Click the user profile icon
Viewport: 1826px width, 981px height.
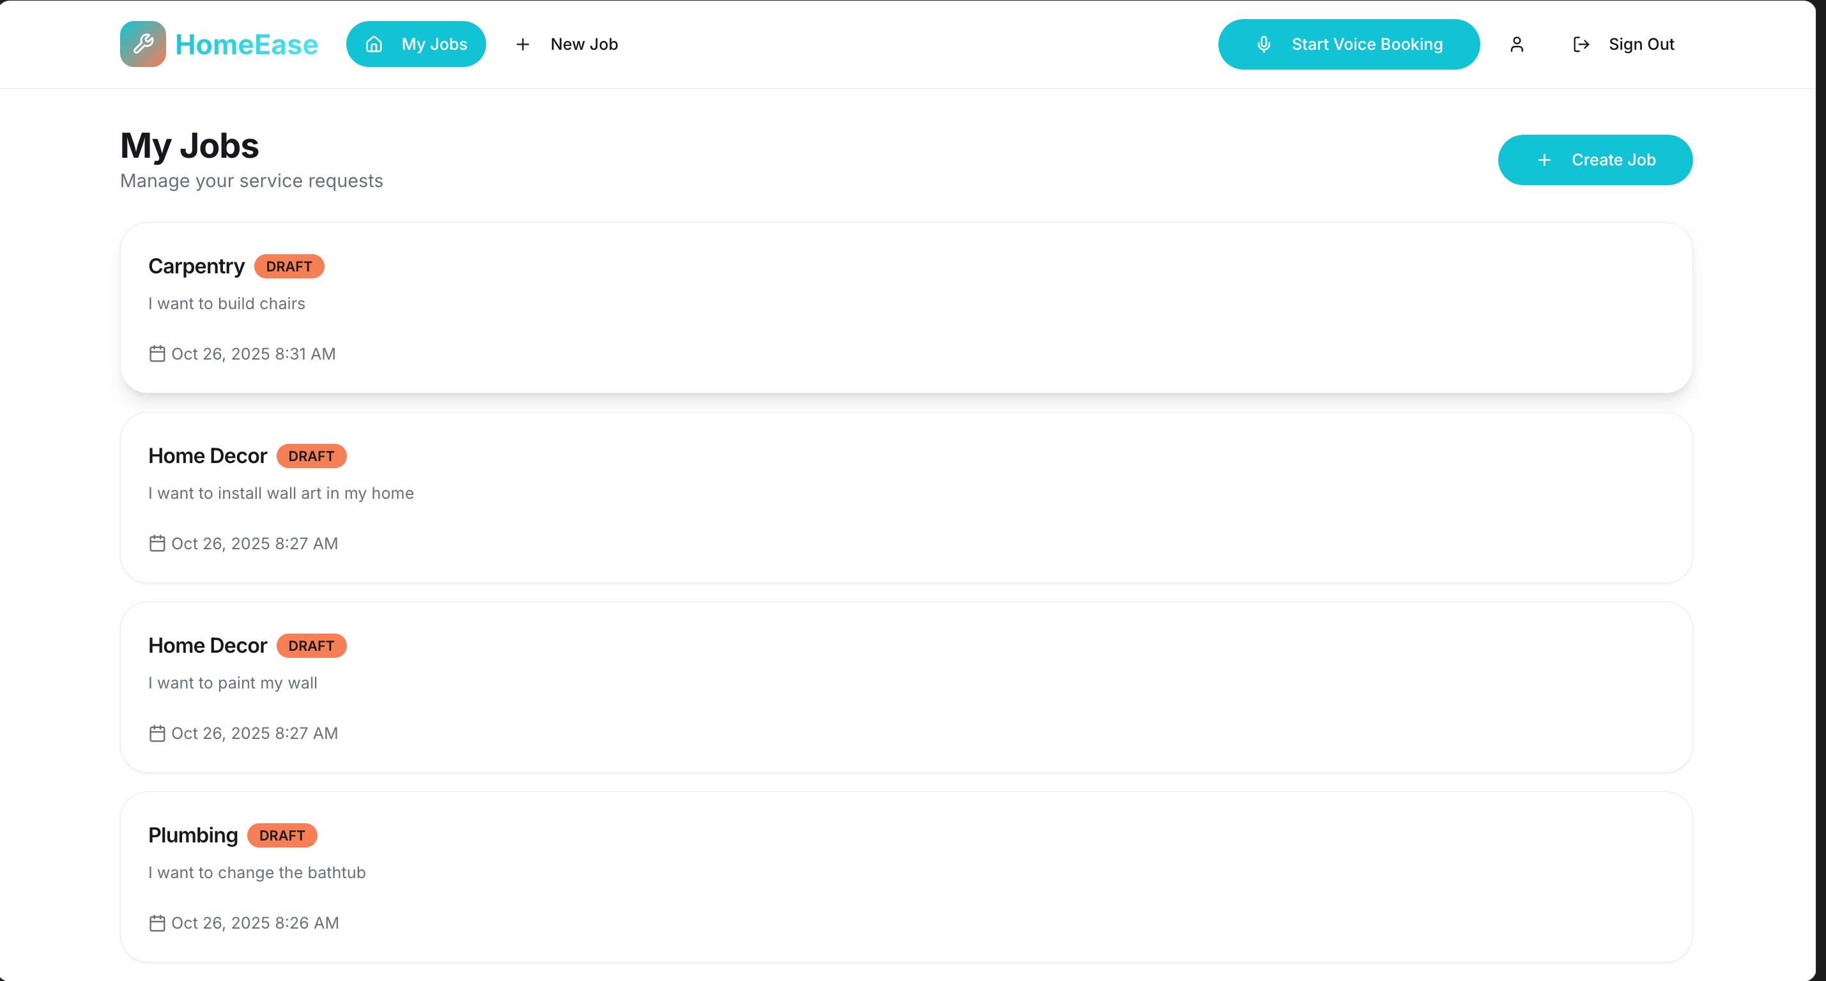[1516, 45]
